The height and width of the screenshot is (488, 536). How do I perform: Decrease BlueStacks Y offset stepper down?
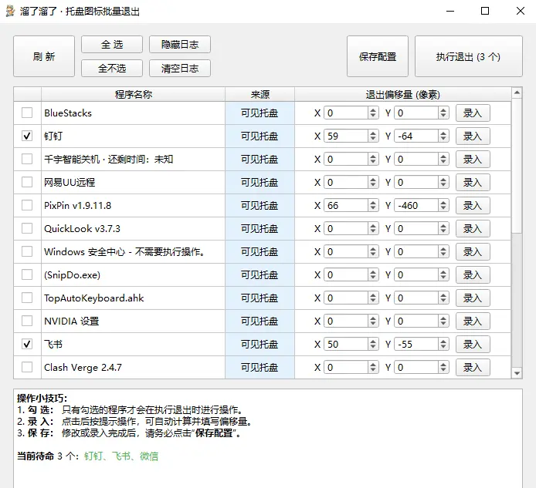(443, 116)
